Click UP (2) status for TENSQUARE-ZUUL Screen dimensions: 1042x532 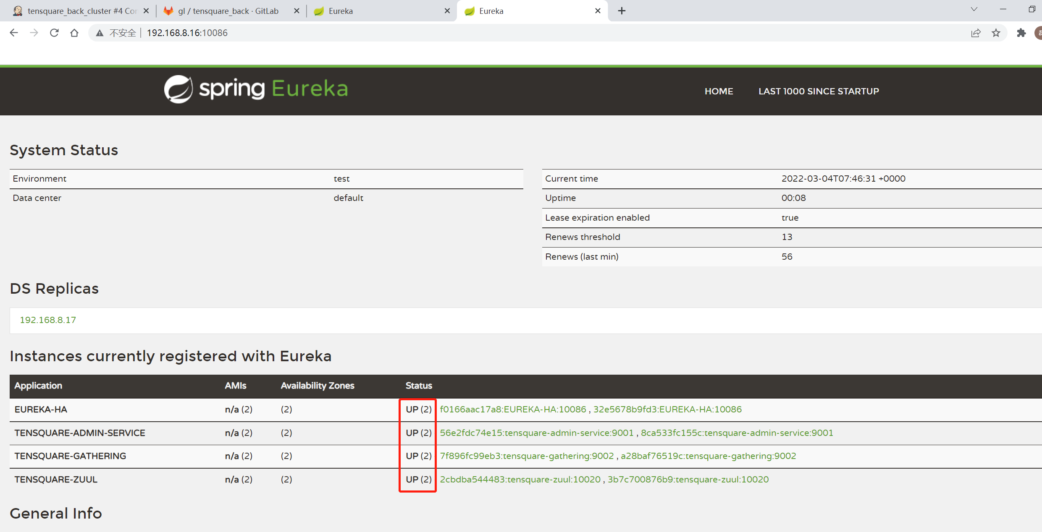coord(418,479)
